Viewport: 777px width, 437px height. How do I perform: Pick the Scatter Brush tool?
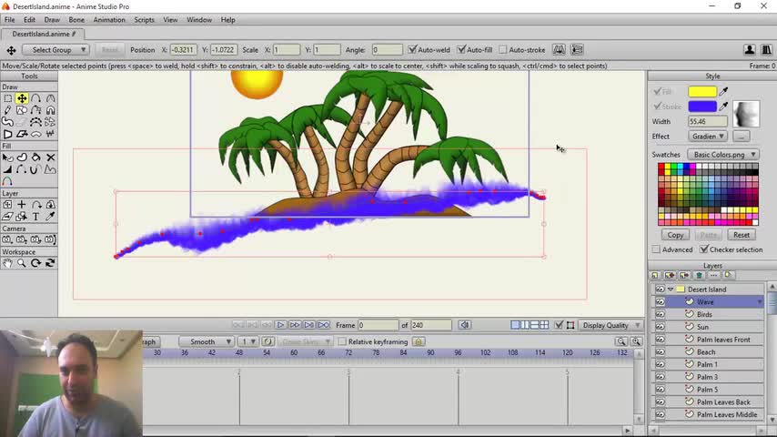point(50,122)
